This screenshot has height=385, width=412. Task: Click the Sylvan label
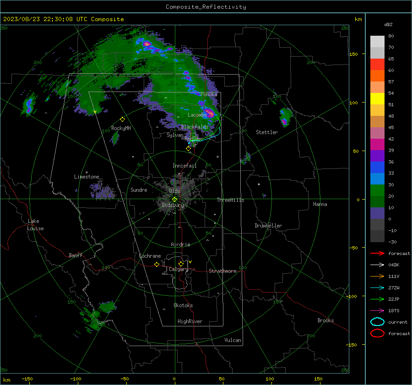(x=175, y=135)
